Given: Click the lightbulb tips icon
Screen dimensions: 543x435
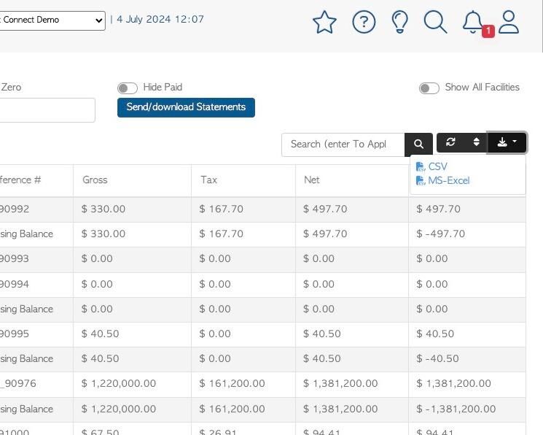Looking at the screenshot, I should 399,22.
